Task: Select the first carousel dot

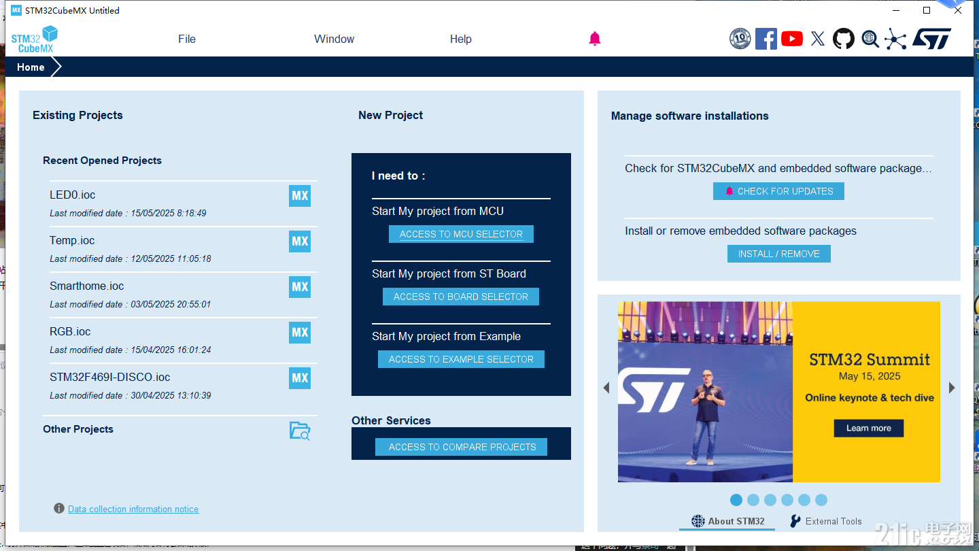Action: tap(736, 500)
